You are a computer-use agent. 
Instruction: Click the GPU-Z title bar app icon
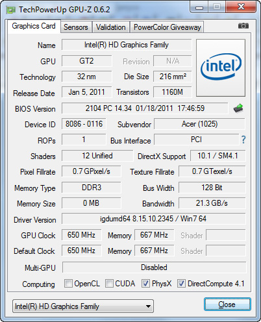[x=11, y=10]
